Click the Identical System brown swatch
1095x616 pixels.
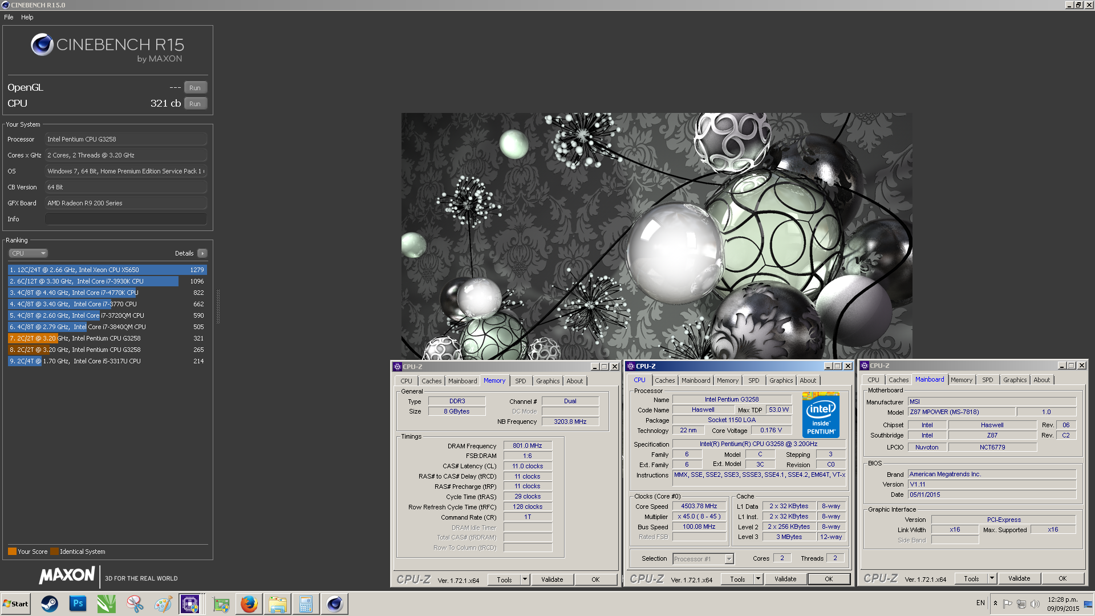pos(54,552)
